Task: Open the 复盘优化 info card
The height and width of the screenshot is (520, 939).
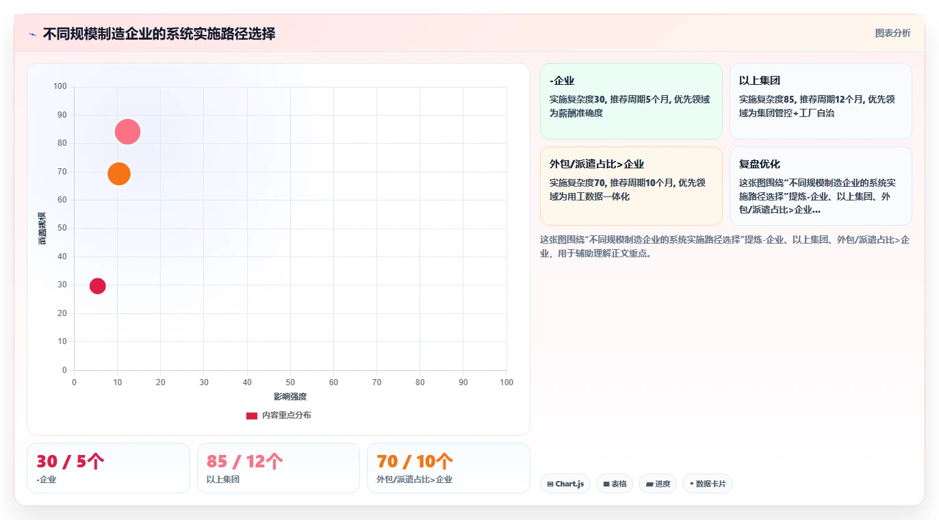Action: pyautogui.click(x=821, y=185)
